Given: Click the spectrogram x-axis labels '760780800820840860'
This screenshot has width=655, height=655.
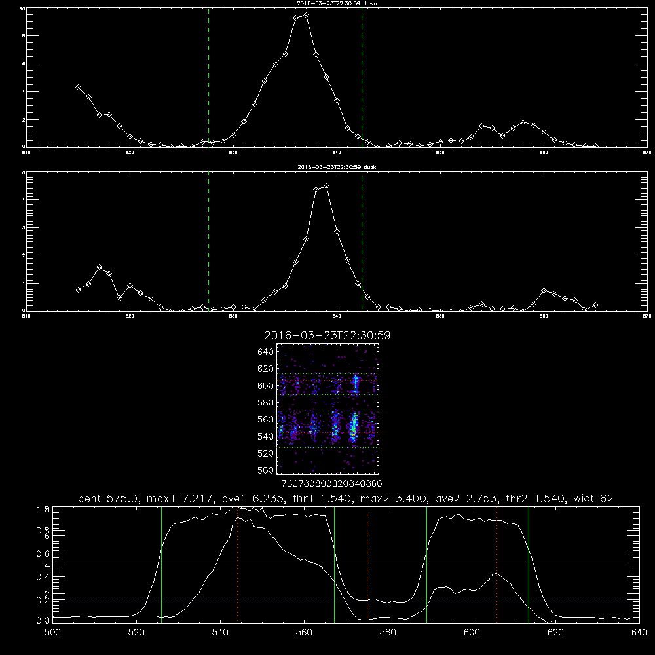Looking at the screenshot, I should pyautogui.click(x=331, y=483).
